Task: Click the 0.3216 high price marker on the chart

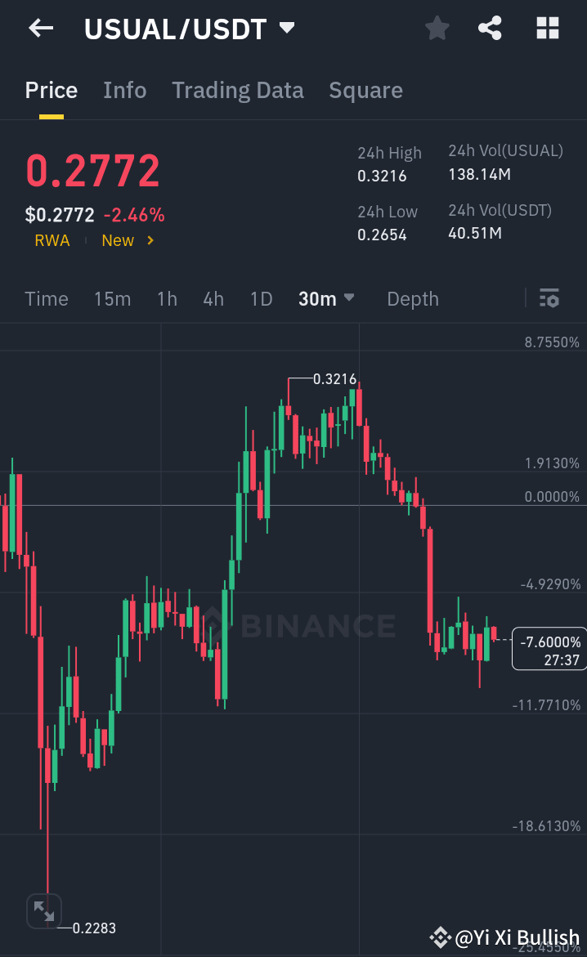Action: tap(334, 378)
